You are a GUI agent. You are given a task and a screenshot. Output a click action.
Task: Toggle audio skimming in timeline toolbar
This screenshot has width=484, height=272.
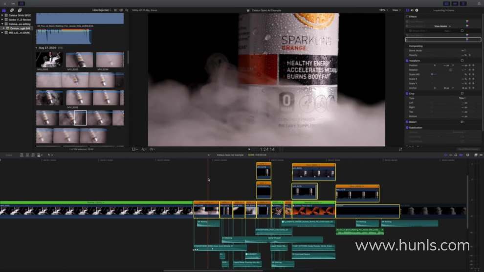coord(451,155)
